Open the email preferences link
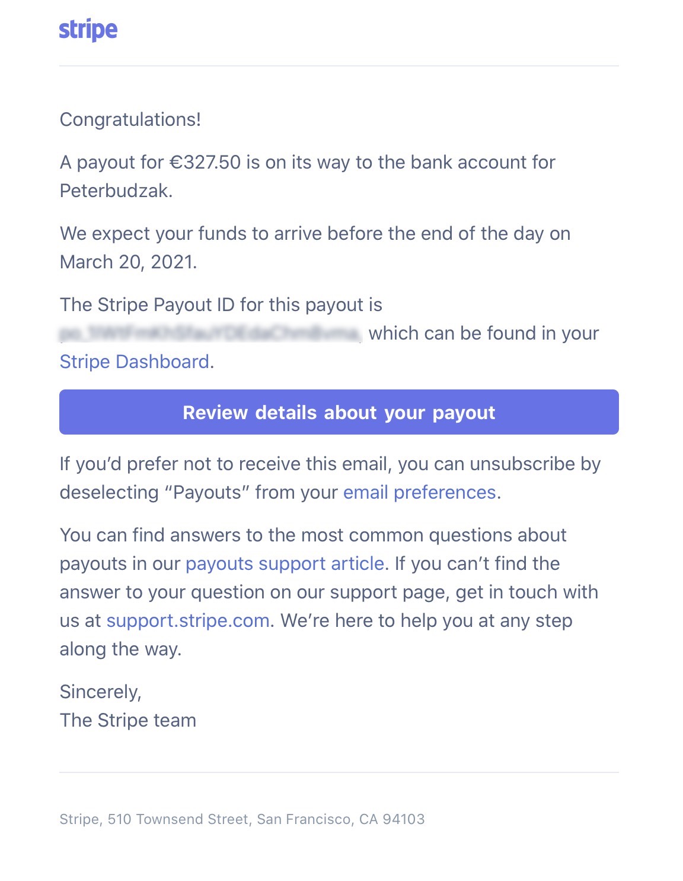The image size is (683, 881). pyautogui.click(x=419, y=492)
